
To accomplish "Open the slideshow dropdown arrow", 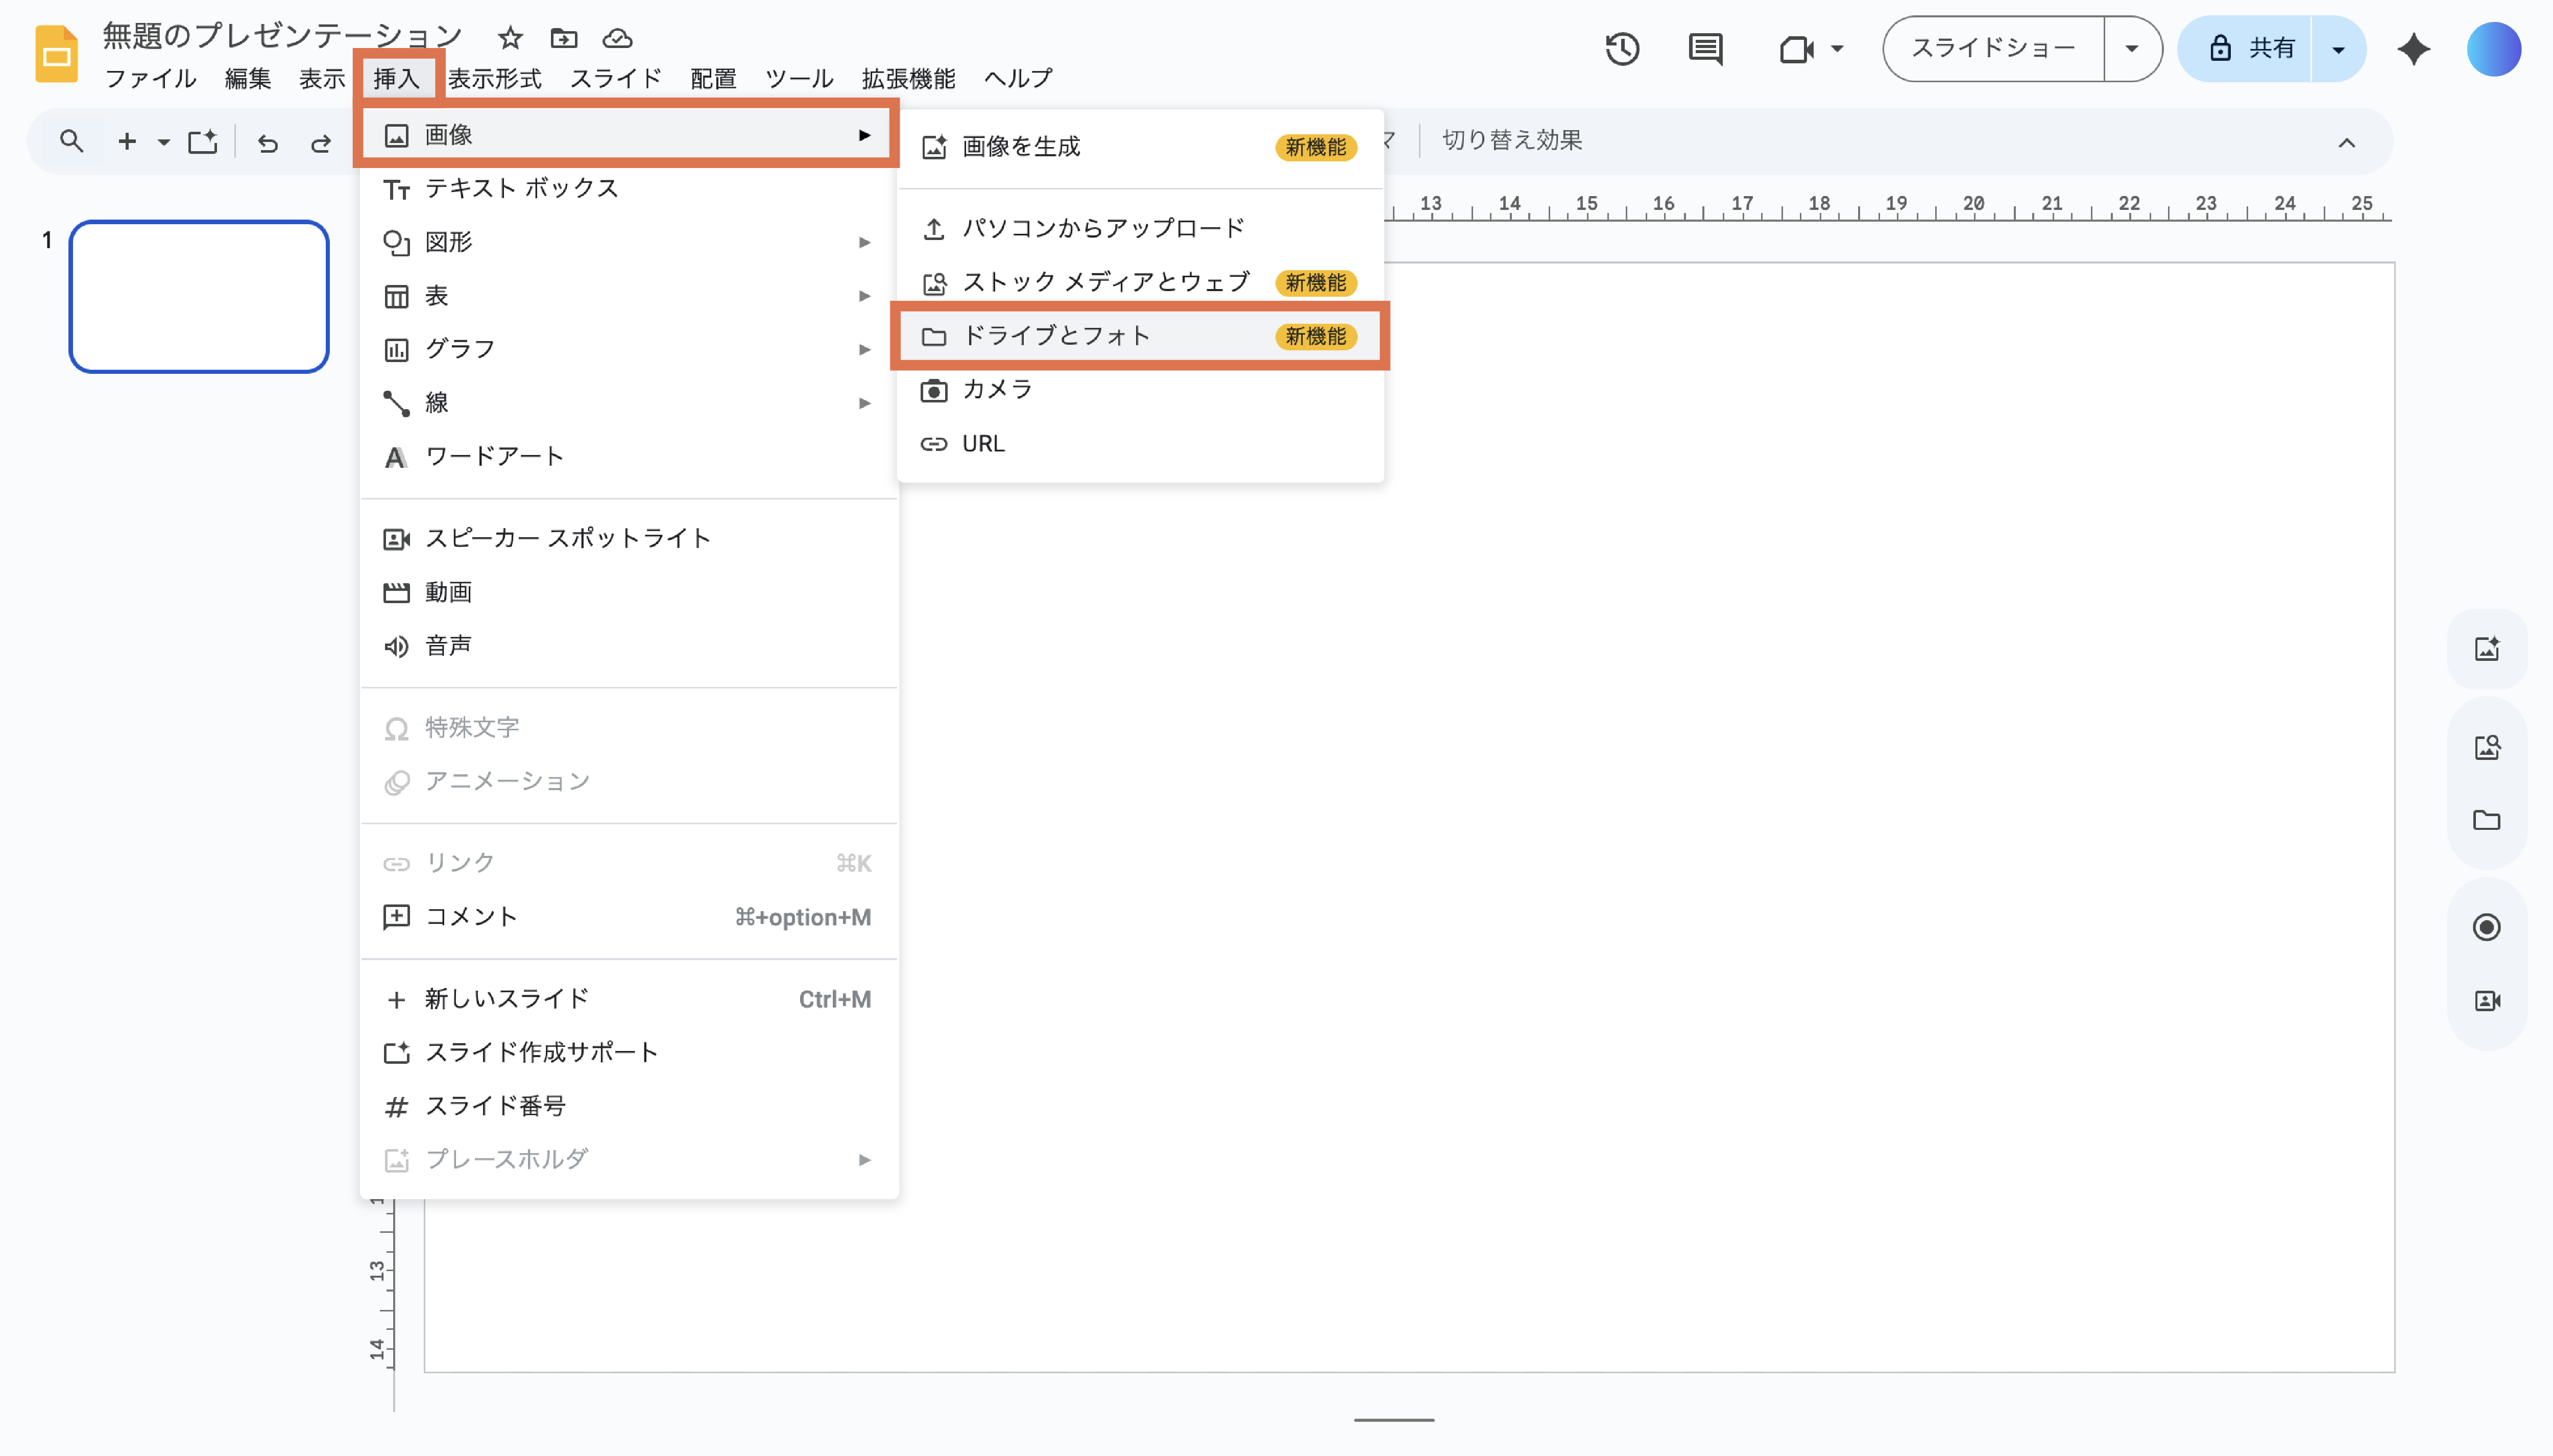I will (x=2131, y=48).
